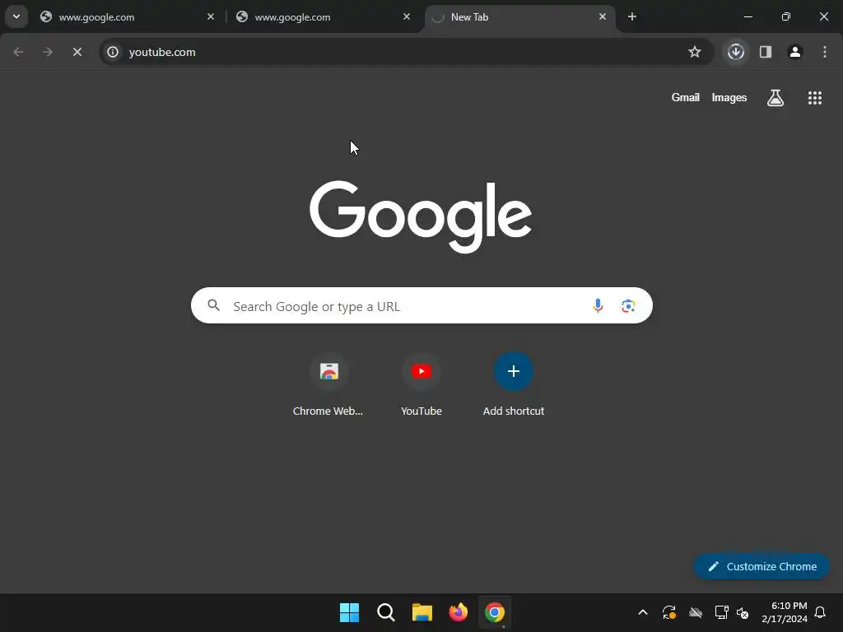Click the Google logo
This screenshot has width=843, height=632.
pyautogui.click(x=421, y=216)
